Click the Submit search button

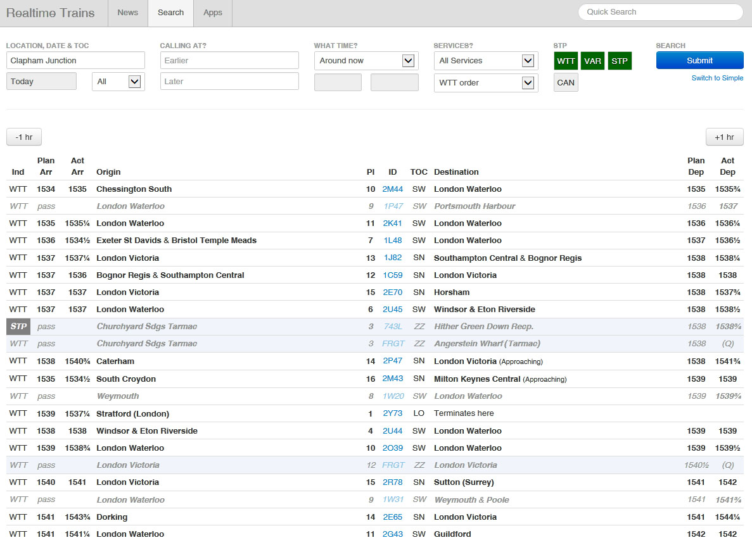699,60
